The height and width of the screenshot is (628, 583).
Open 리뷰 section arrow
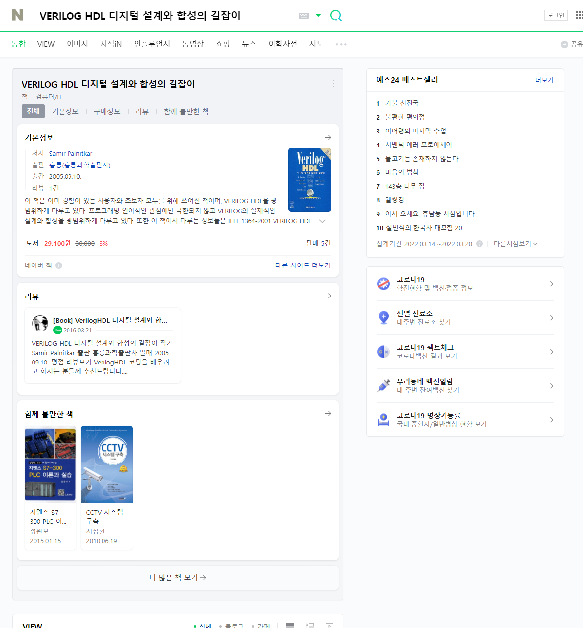328,296
